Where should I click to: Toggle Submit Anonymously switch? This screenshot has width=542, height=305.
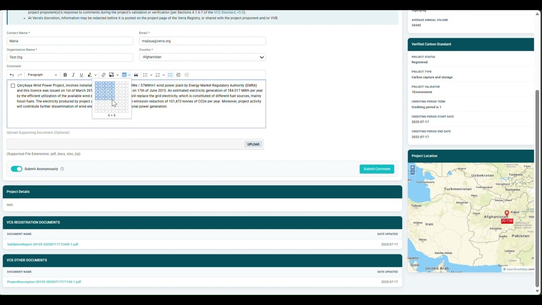17,169
